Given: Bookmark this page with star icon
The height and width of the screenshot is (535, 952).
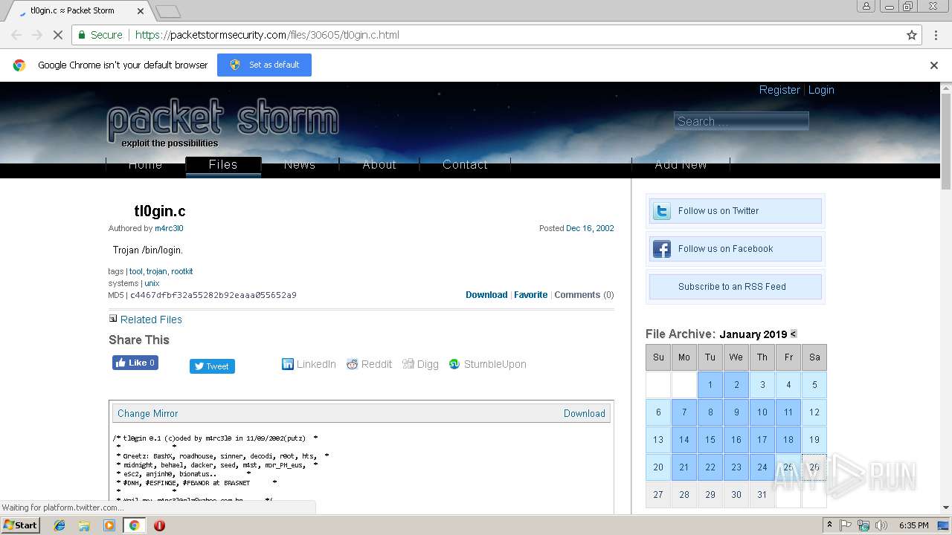Looking at the screenshot, I should [x=912, y=35].
